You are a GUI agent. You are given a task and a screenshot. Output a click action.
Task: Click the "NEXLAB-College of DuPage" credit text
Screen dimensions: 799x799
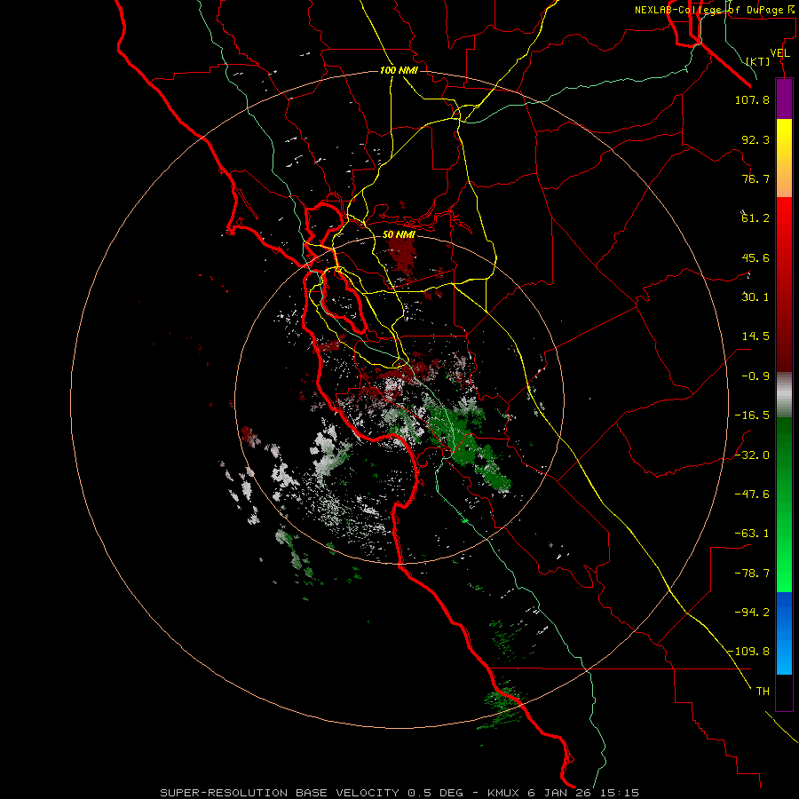point(708,10)
